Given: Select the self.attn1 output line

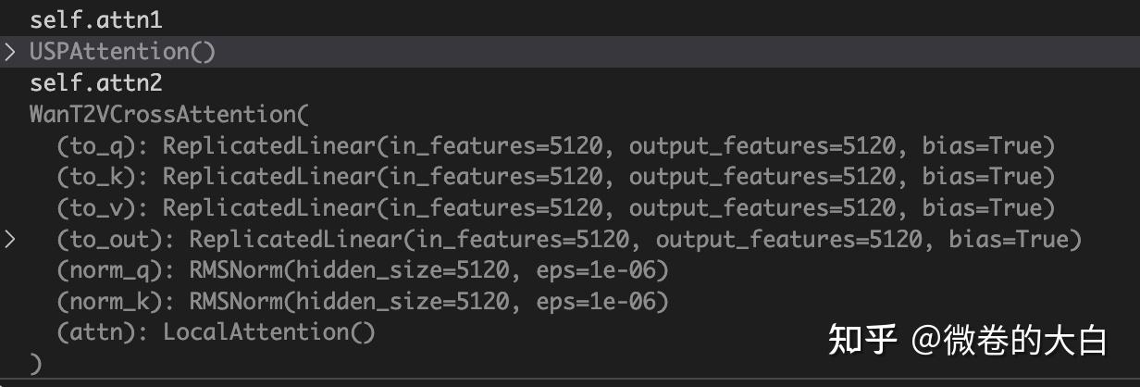Looking at the screenshot, I should click(x=95, y=19).
